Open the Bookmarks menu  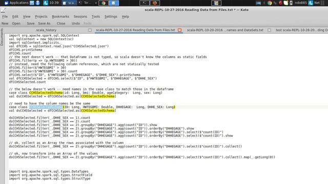(x=60, y=16)
